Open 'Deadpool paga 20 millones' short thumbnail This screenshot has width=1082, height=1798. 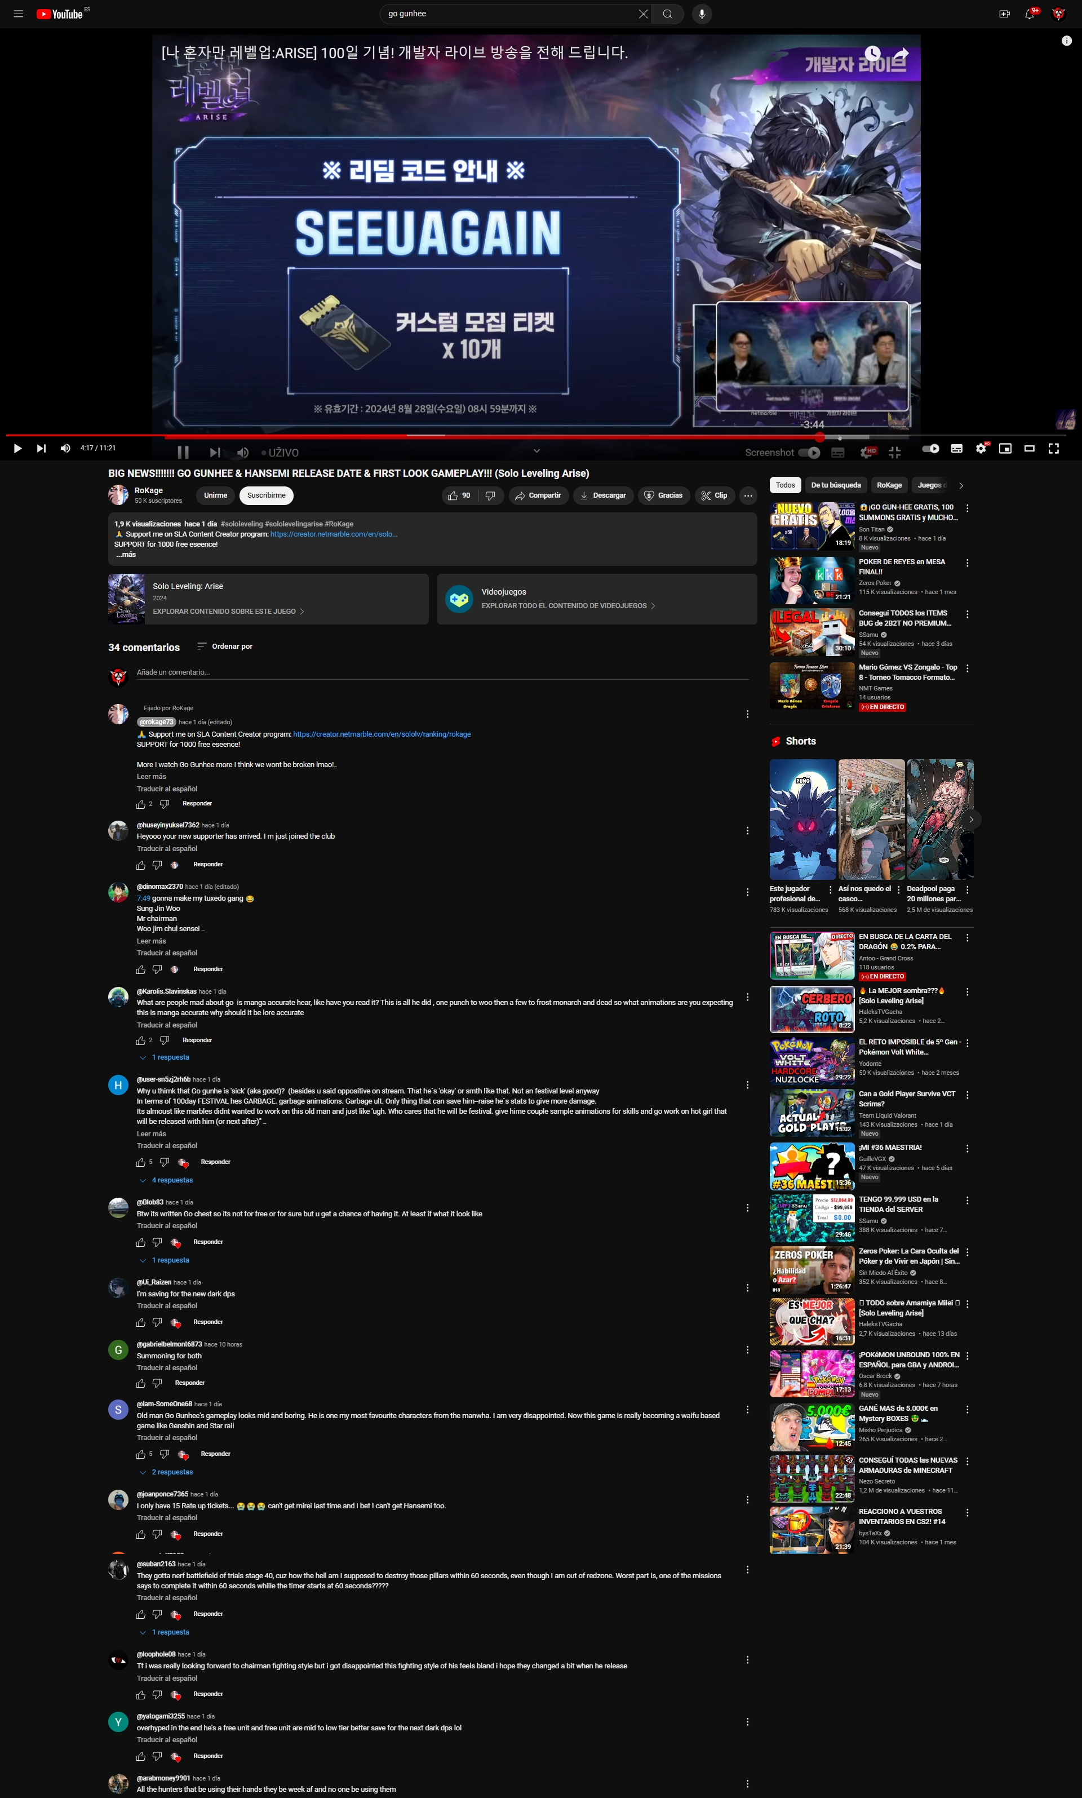(940, 820)
